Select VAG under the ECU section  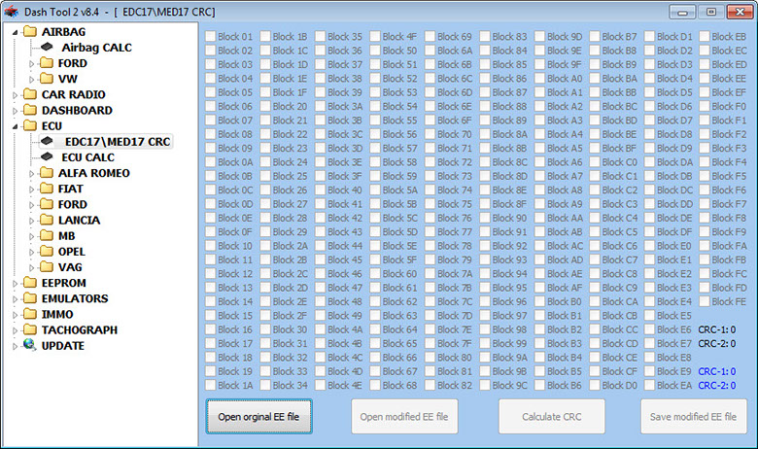click(71, 267)
